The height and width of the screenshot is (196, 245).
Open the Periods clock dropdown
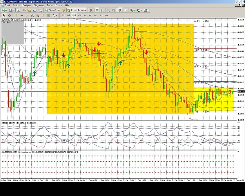(140, 10)
